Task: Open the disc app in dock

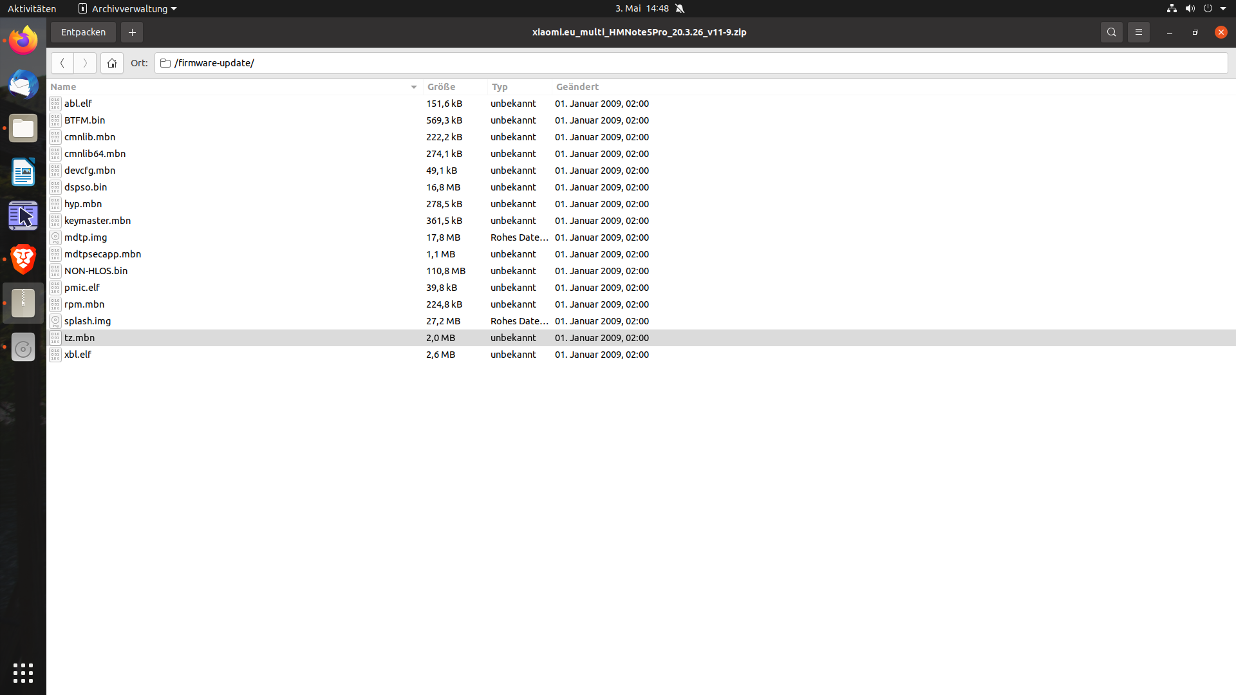Action: tap(23, 348)
